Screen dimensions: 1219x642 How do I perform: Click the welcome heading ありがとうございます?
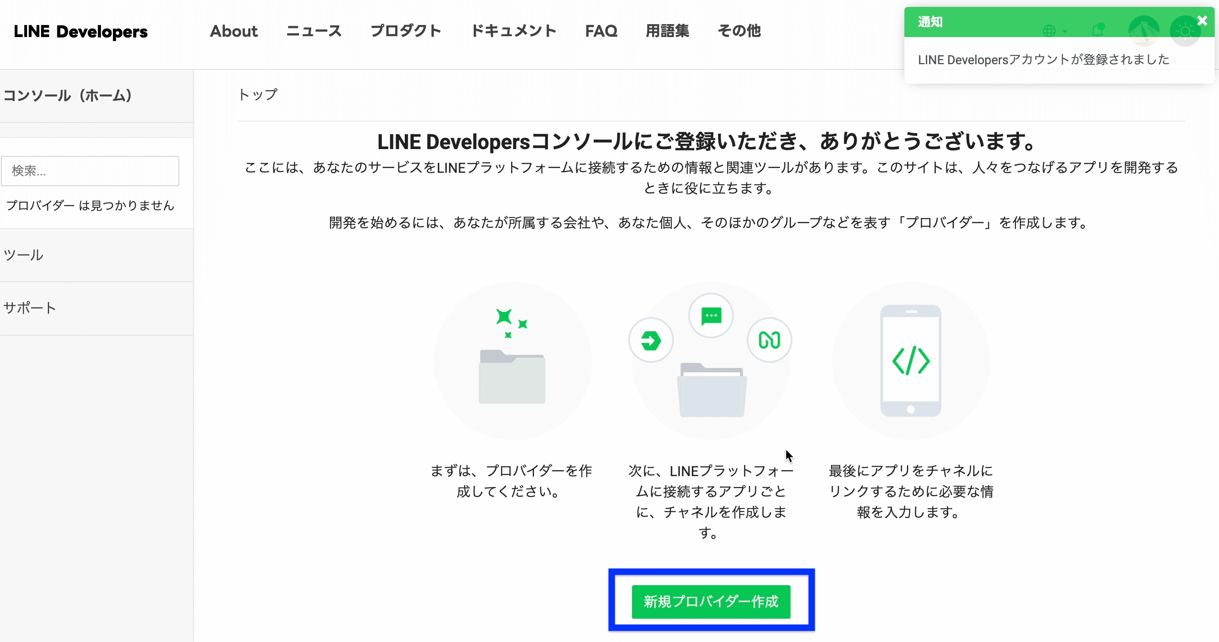tap(708, 141)
